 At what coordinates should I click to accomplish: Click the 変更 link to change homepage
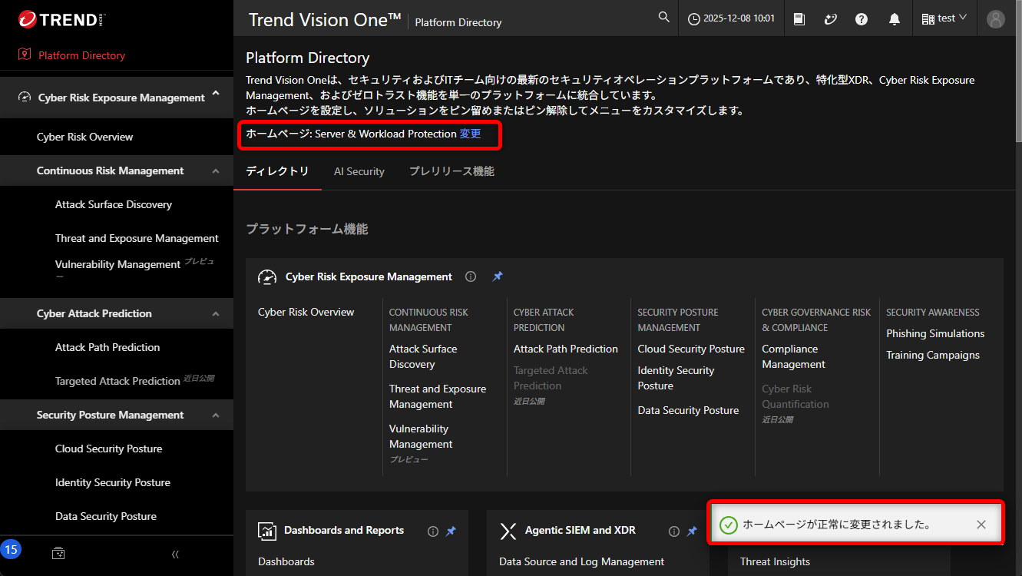pos(470,134)
